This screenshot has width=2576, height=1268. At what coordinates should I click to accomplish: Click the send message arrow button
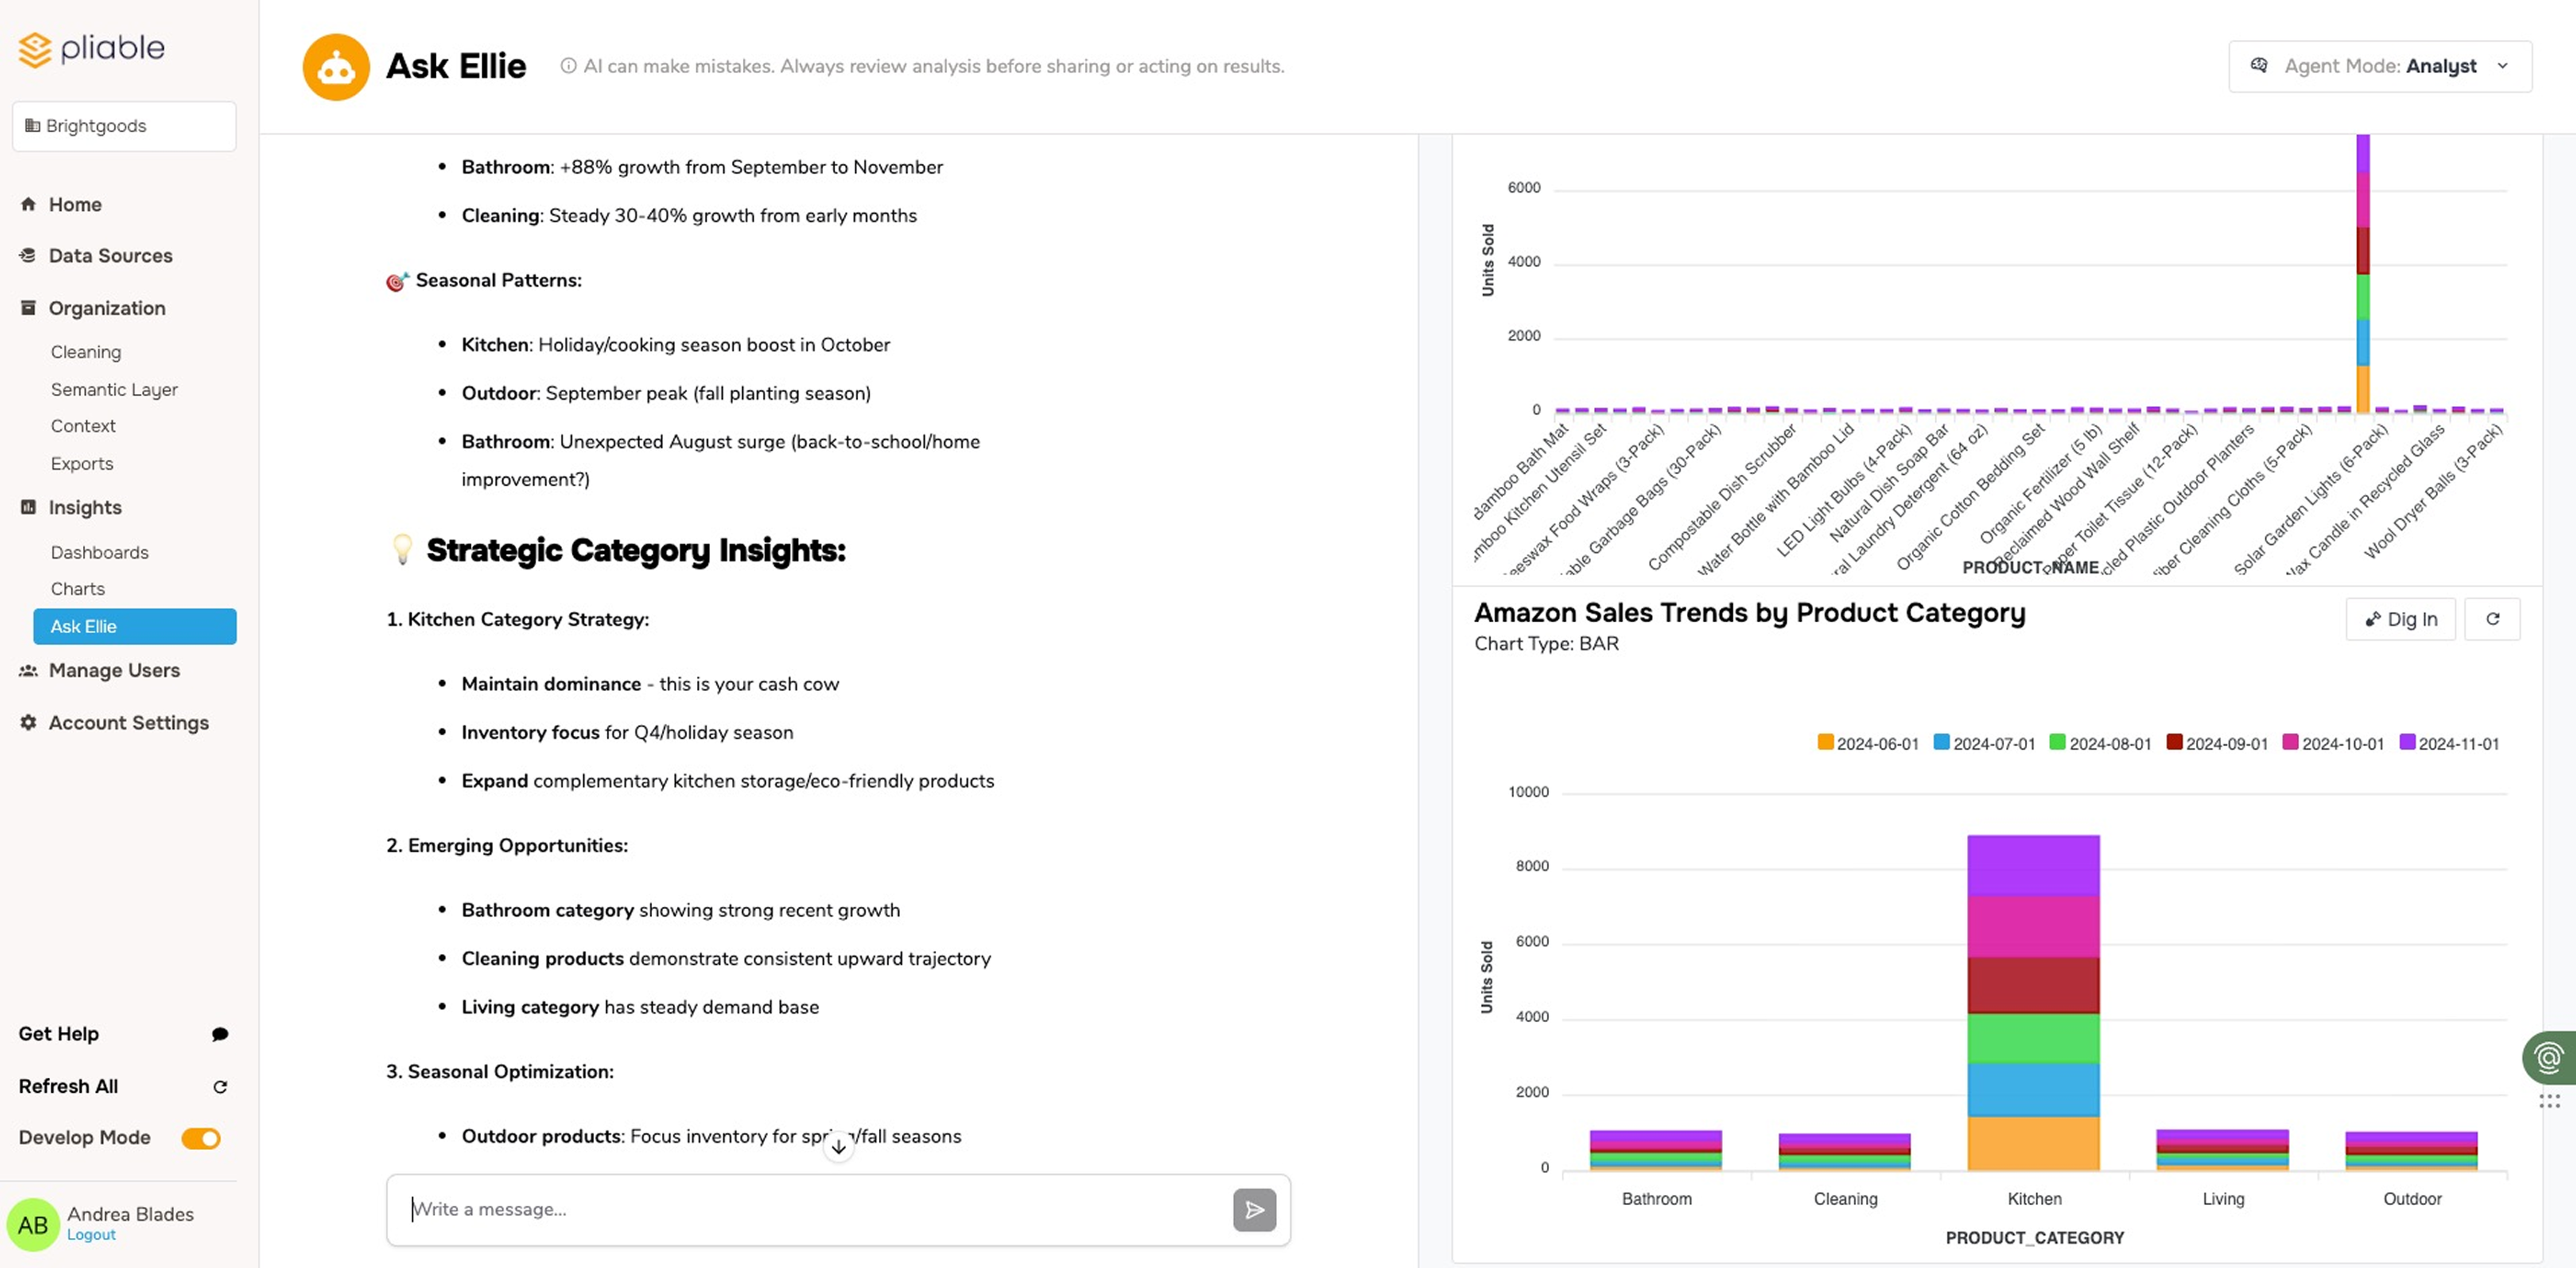coord(1254,1210)
